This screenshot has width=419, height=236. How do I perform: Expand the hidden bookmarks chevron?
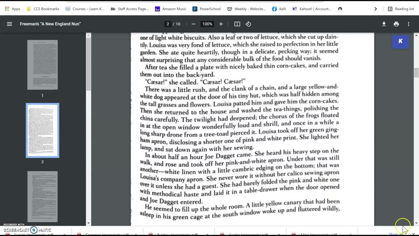tap(375, 9)
